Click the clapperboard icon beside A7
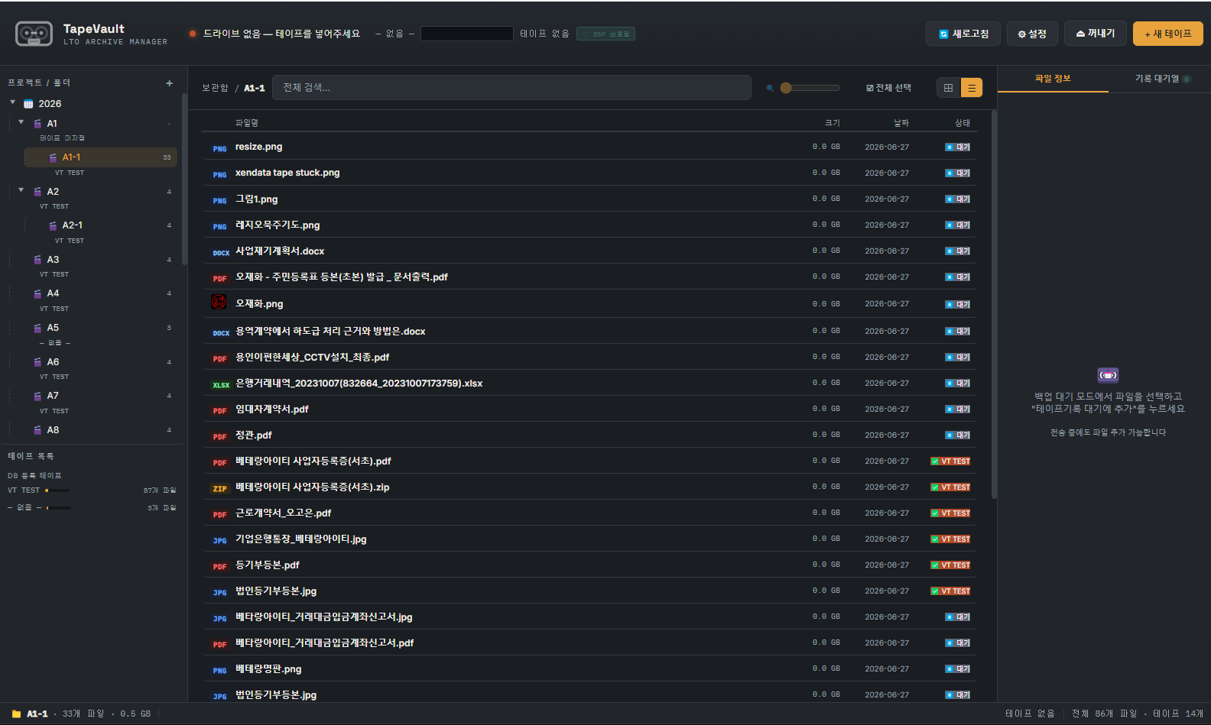This screenshot has width=1211, height=725. [37, 396]
